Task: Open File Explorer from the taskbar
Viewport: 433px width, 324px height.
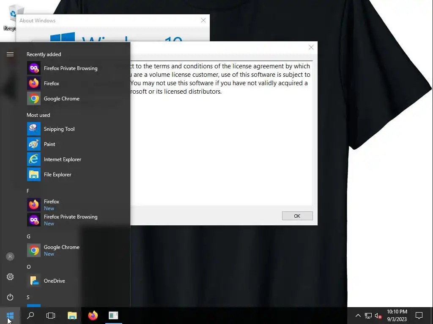Action: click(72, 316)
